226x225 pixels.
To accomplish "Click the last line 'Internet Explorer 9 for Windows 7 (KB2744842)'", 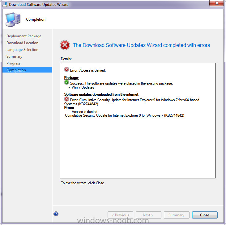I will tap(125, 115).
